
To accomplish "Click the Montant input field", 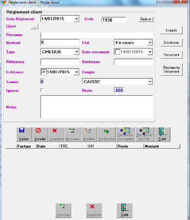I will click(60, 43).
